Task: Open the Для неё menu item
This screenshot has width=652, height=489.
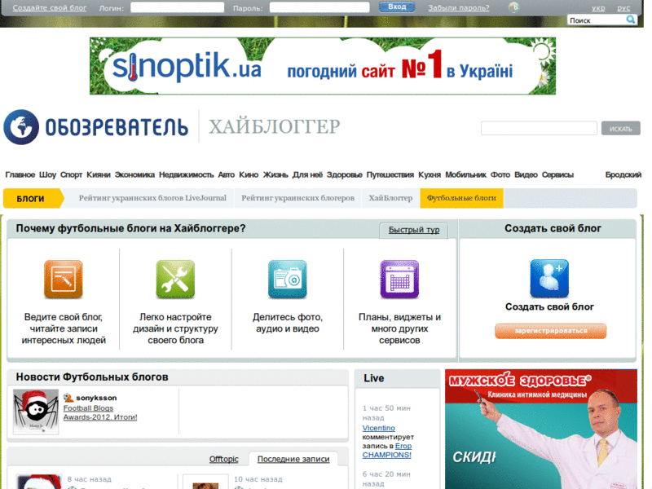Action: click(307, 174)
